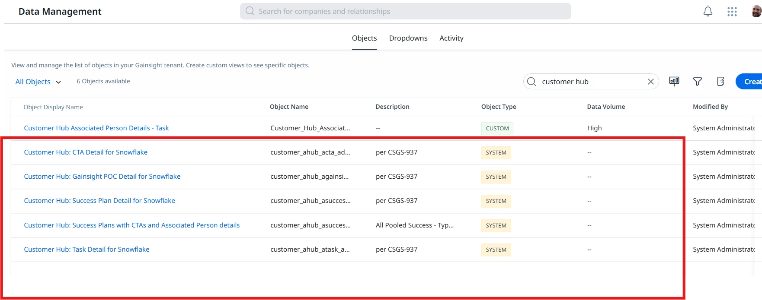Click the Data Management page title

(60, 12)
